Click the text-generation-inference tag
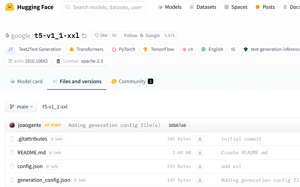Viewport: 300px width, 187px height. [270, 49]
